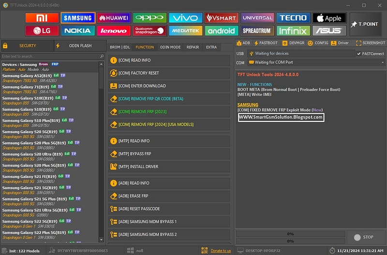This screenshot has height=255, width=387.
Task: Open the Apple brand section
Action: tap(329, 18)
